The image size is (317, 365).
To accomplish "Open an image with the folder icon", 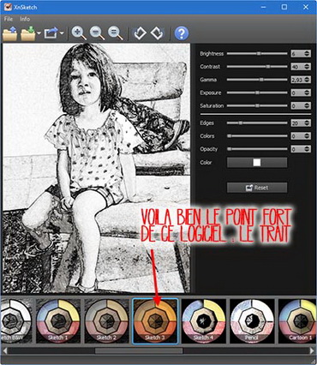I will click(x=9, y=33).
